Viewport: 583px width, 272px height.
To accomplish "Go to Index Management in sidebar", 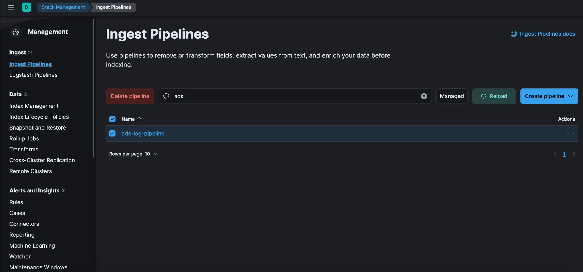I will pos(34,106).
